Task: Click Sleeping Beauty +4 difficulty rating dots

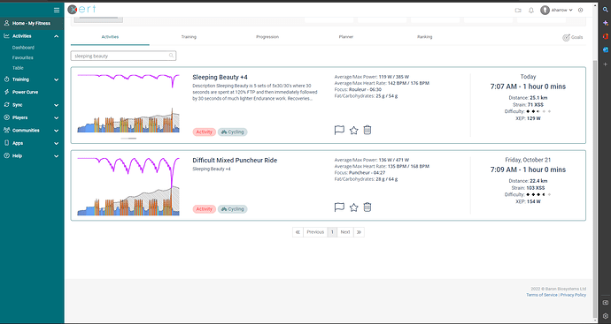Action: (x=539, y=111)
